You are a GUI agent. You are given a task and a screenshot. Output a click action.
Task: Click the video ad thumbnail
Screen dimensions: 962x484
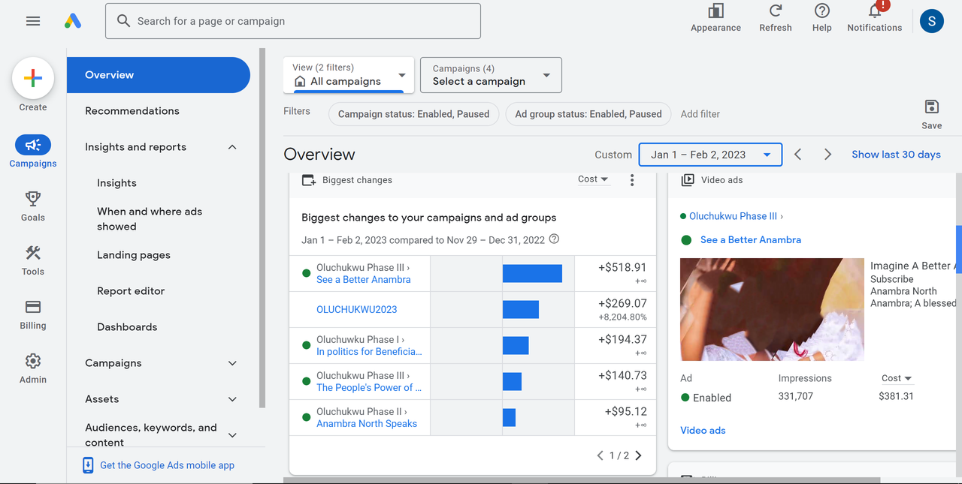pos(772,309)
